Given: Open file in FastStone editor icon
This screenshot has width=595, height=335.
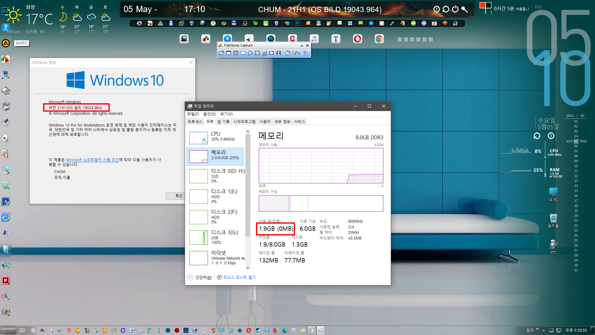Looking at the screenshot, I should click(221, 53).
